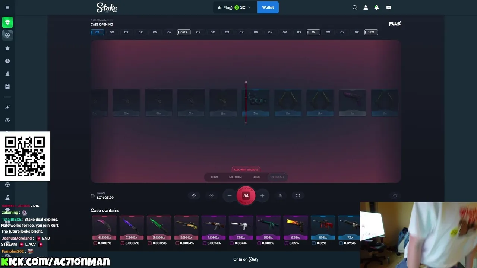The image size is (477, 268).
Task: Open Challenges mountain-flag icon in sidebar
Action: tap(7, 74)
